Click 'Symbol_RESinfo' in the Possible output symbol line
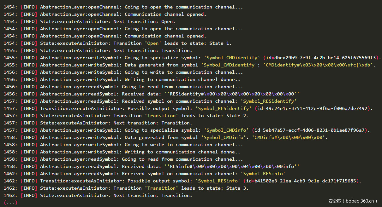This screenshot has width=382, height=207. coord(218,181)
